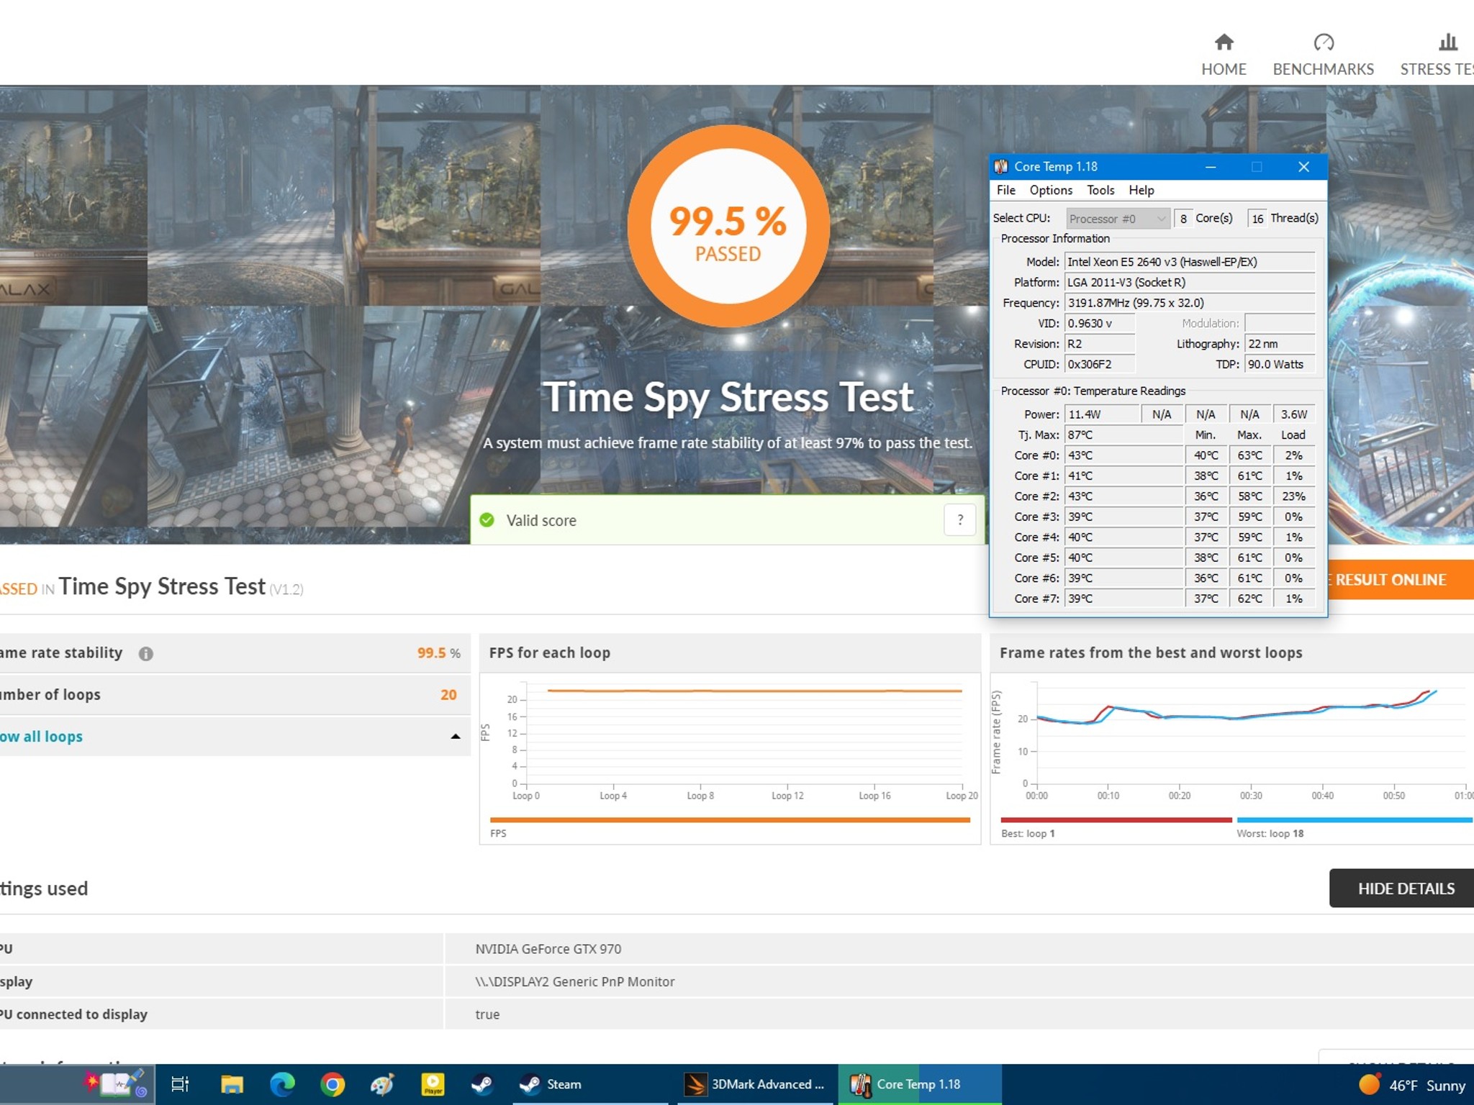
Task: Click the CPUID value 0x306F2
Action: pos(1100,364)
